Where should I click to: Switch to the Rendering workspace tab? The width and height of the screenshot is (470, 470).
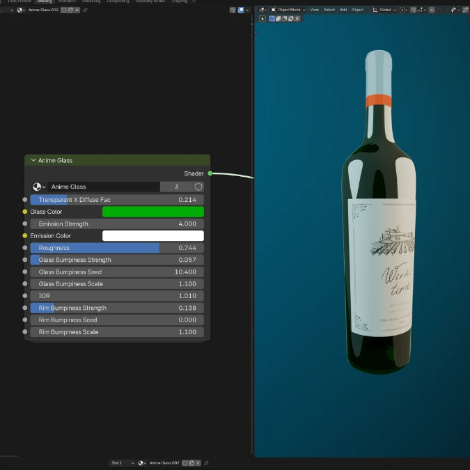tap(91, 1)
